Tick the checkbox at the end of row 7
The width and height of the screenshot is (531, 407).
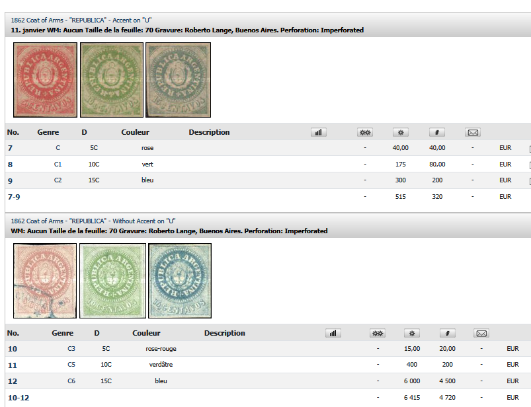[529, 149]
